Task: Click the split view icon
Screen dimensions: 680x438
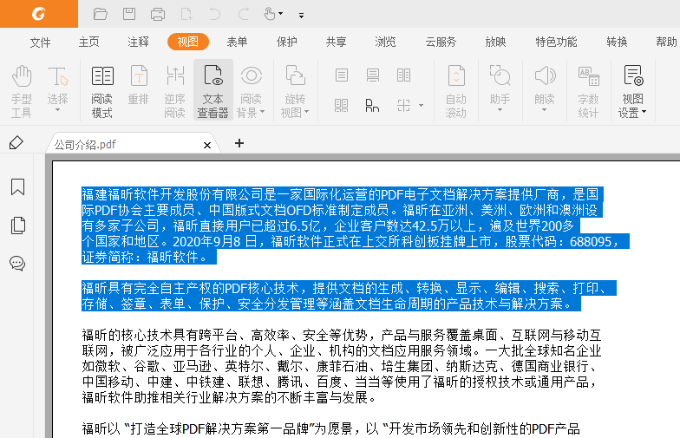Action: (x=404, y=106)
